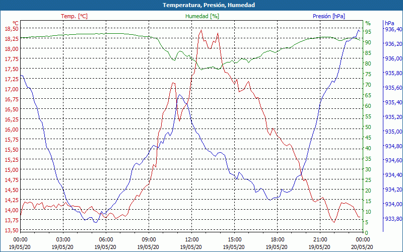Click pressure axis value 936,00
Viewport: 403px width, 252px height.
coord(393,58)
